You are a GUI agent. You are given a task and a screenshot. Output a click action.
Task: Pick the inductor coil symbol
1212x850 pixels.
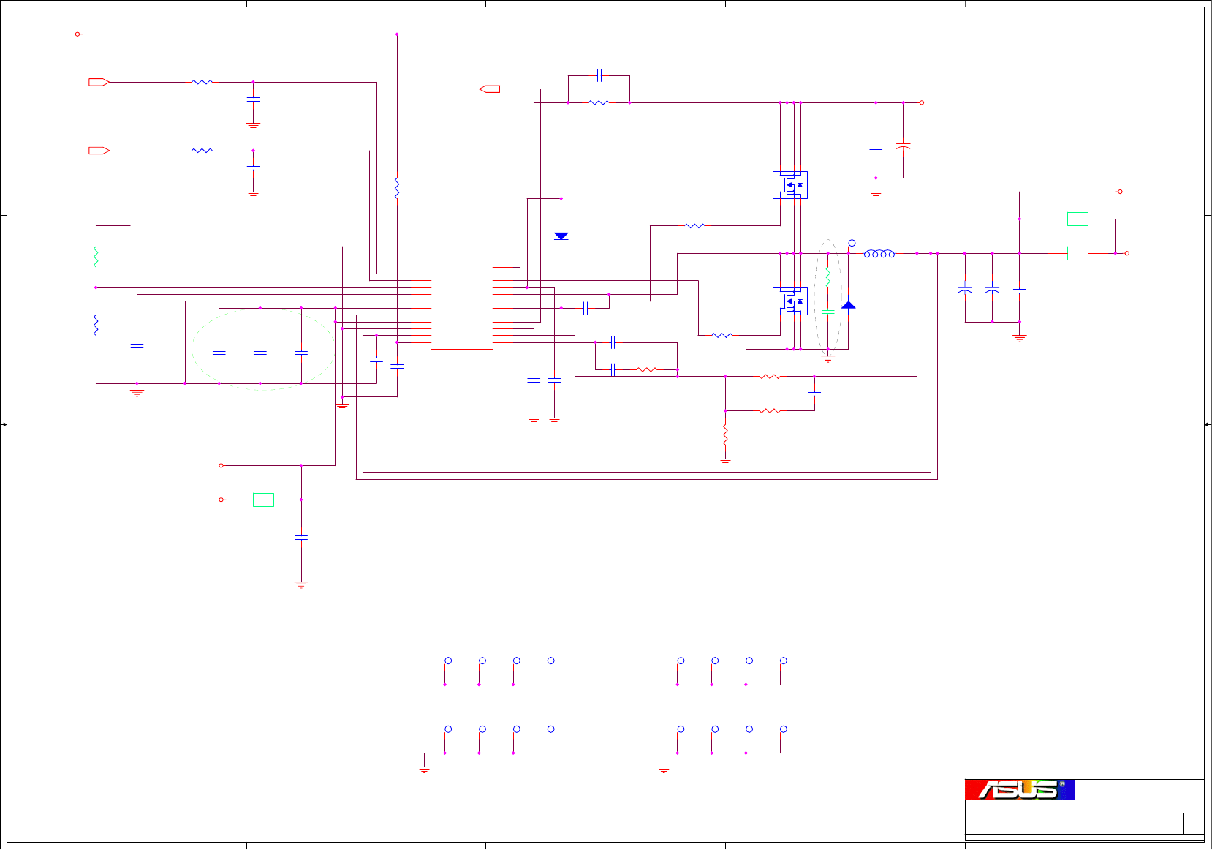(879, 254)
